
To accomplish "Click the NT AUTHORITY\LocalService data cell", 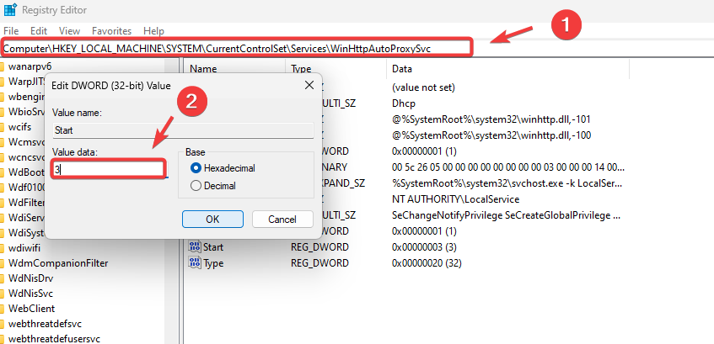I will tap(455, 199).
